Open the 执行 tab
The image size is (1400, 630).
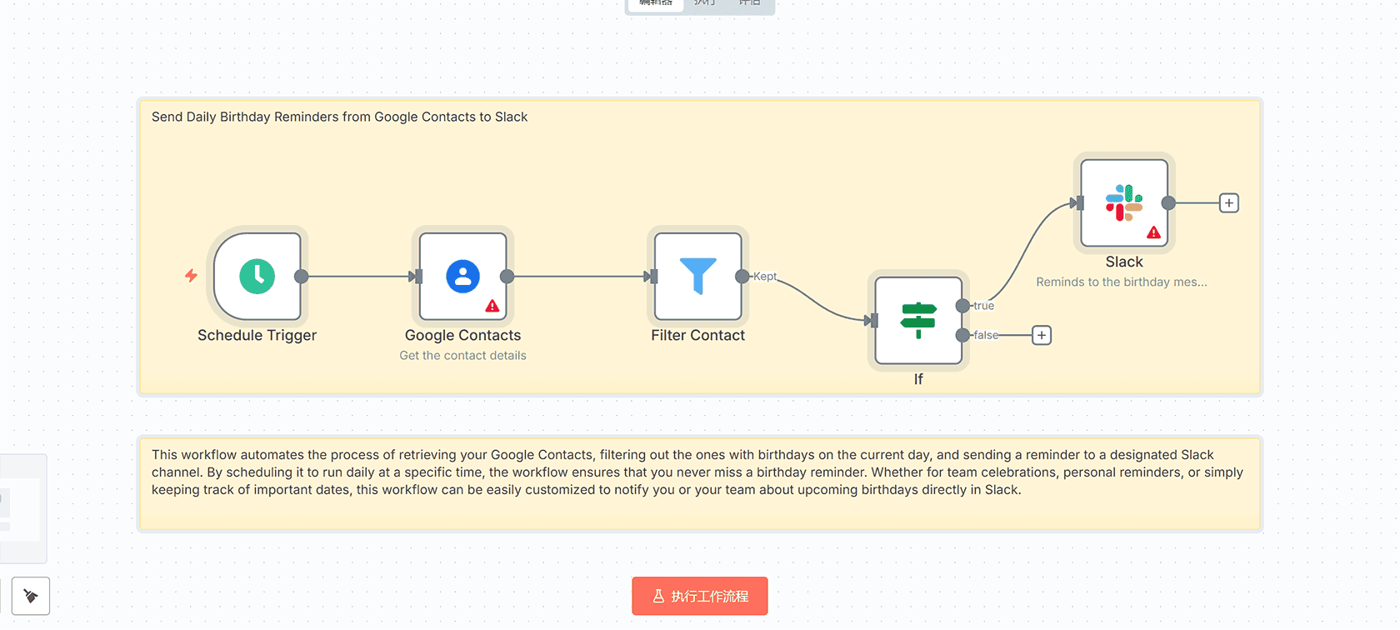click(x=705, y=3)
